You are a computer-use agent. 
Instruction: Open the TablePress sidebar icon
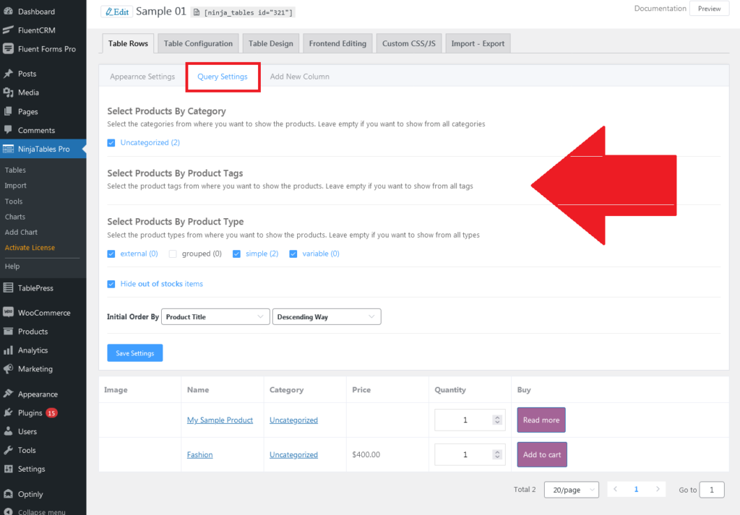[x=9, y=287]
